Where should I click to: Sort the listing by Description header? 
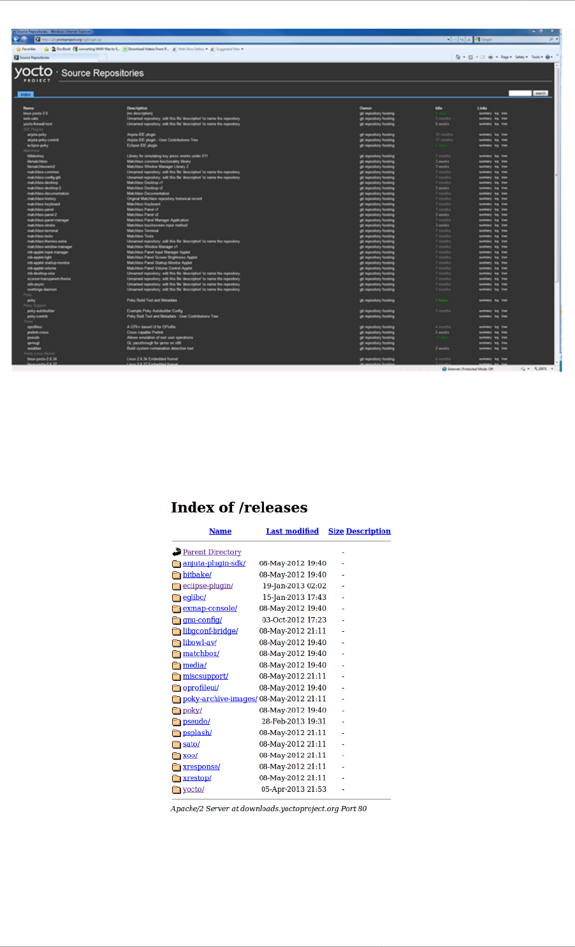[x=368, y=531]
